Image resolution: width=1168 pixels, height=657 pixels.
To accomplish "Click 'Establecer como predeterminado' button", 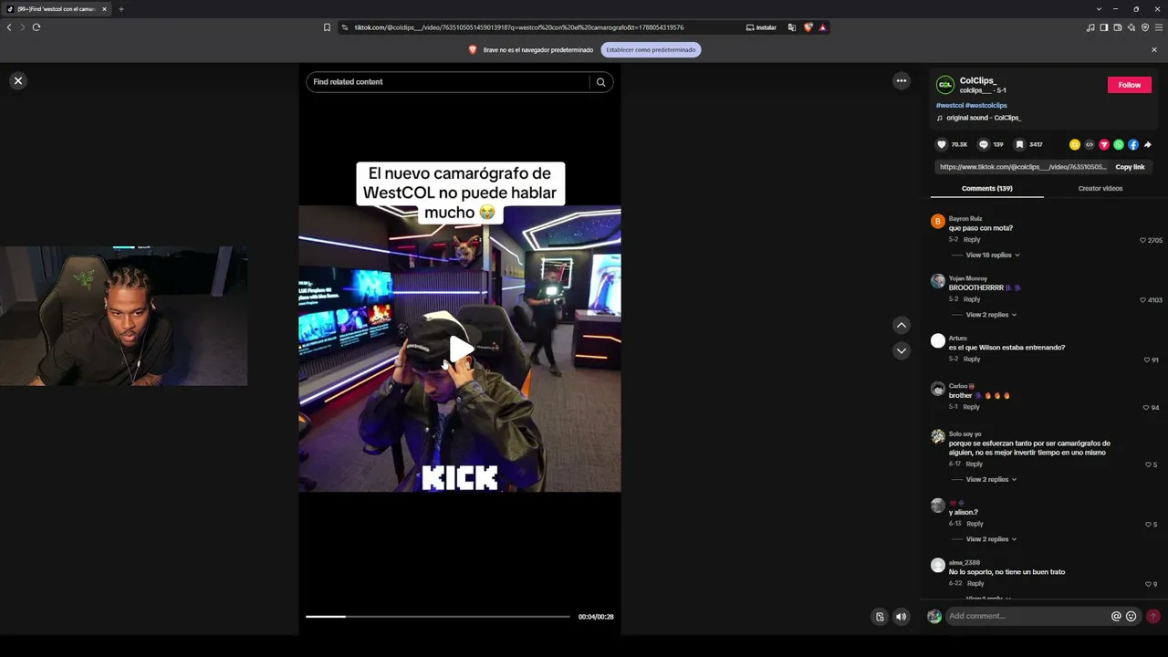I will click(651, 50).
